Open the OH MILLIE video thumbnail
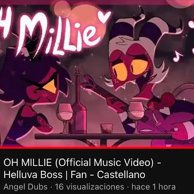 (97, 73)
